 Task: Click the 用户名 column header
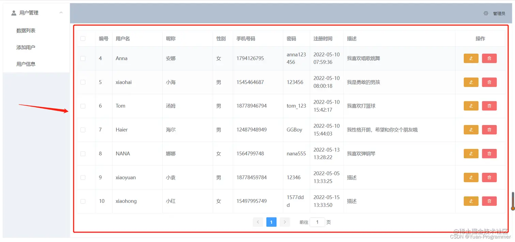click(x=123, y=39)
